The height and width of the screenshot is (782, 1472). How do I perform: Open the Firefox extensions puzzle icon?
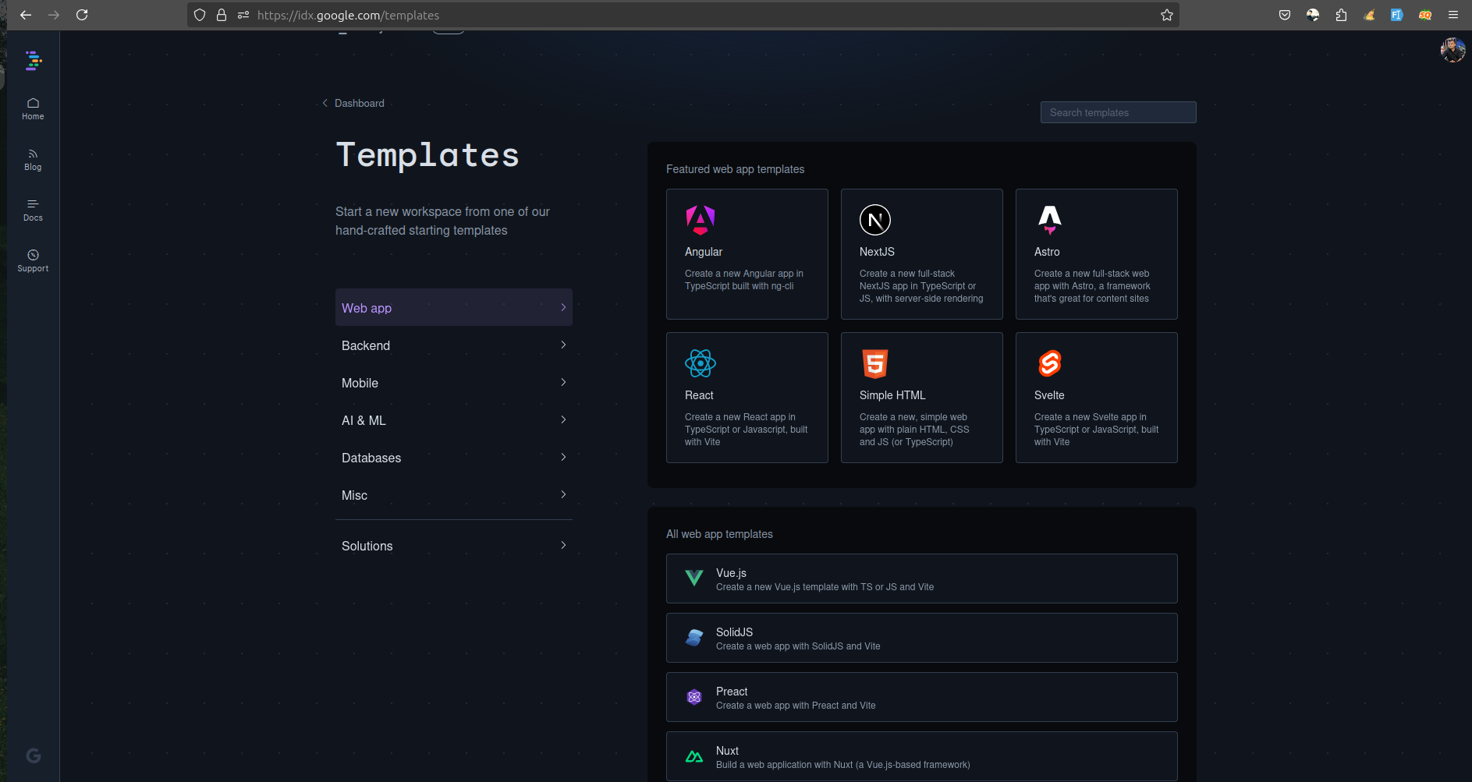click(1341, 15)
